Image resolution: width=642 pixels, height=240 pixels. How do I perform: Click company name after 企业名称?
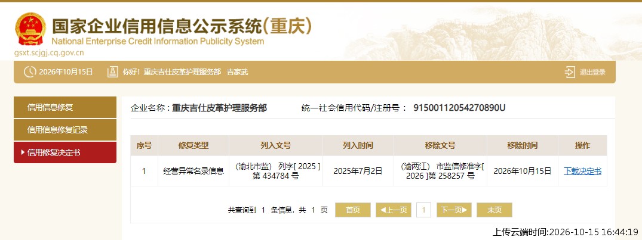pos(219,108)
